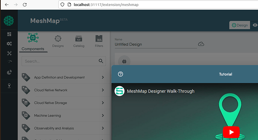Click the Meshery logo in sidebar

[x=9, y=21]
